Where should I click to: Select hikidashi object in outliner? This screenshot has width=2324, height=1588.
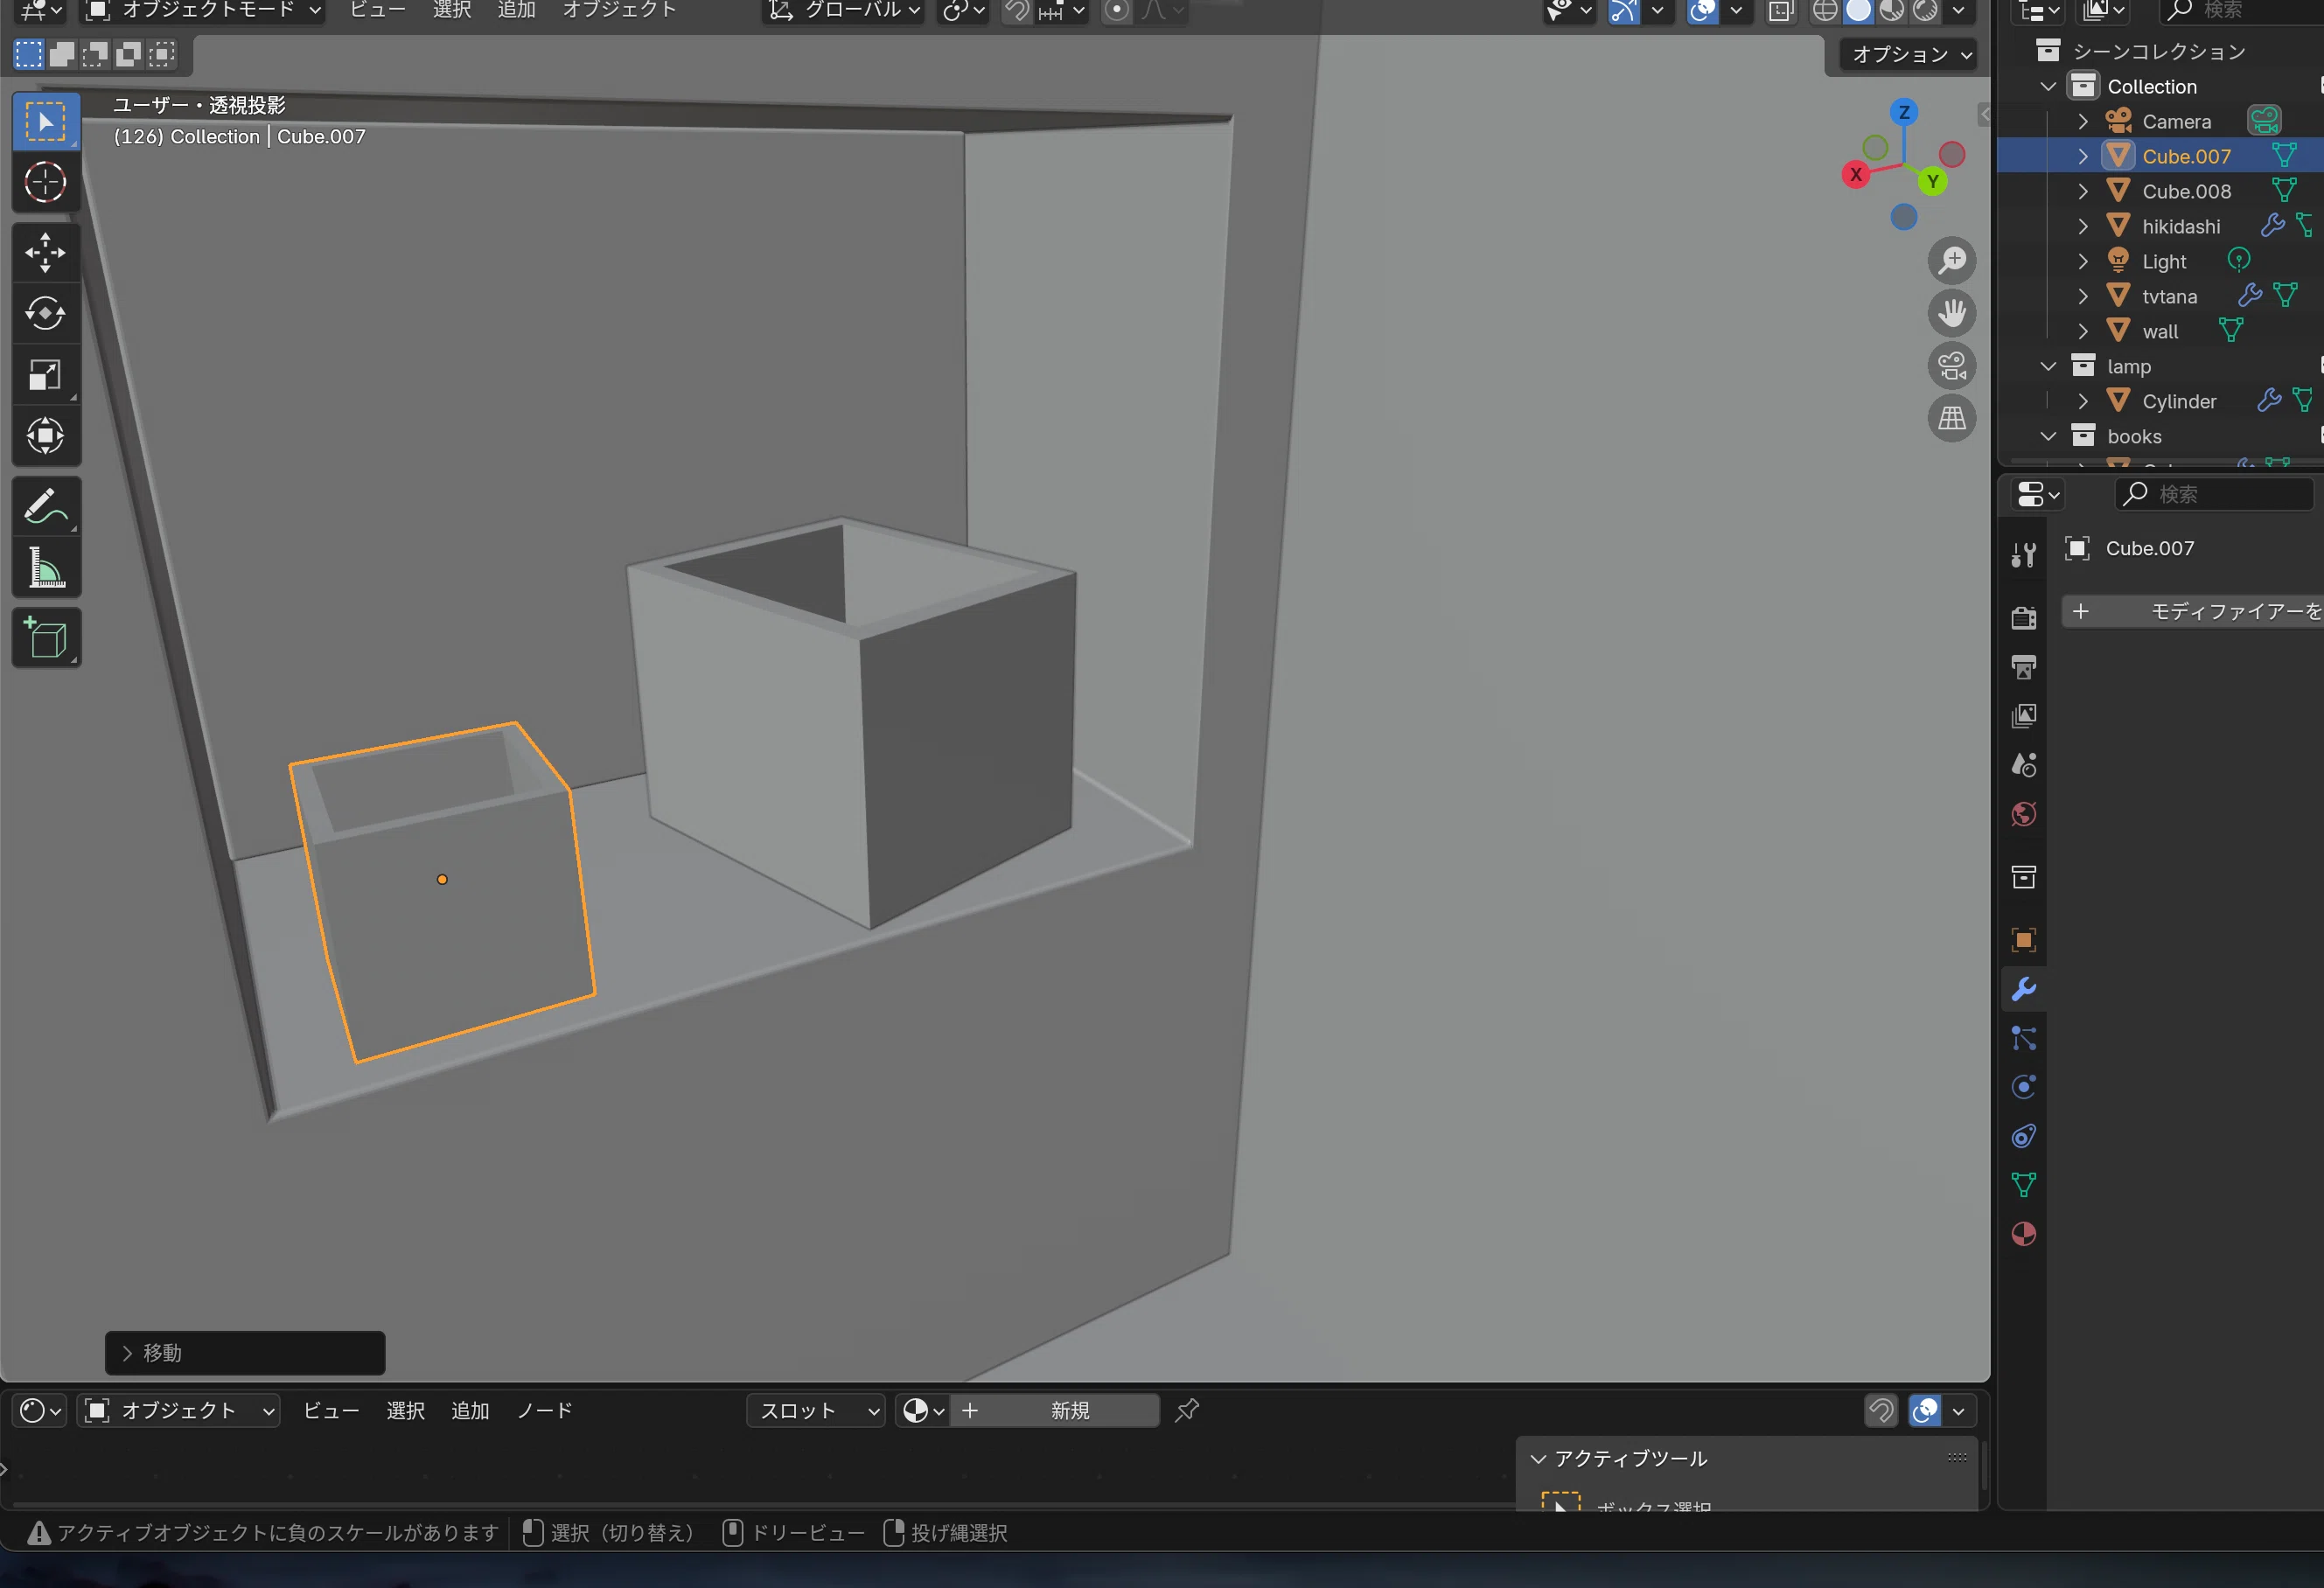(2180, 227)
